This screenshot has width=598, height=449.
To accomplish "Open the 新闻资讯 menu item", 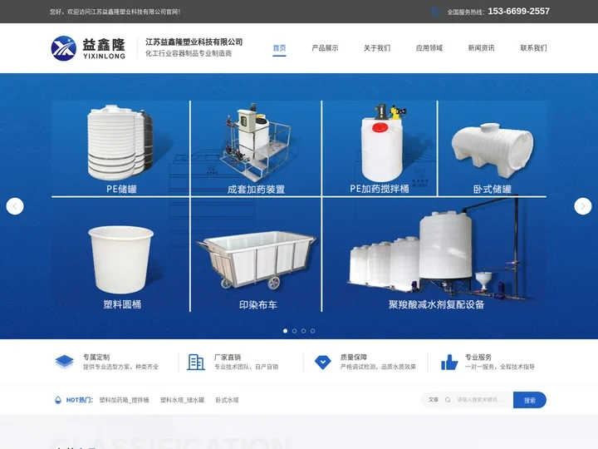I will click(481, 48).
